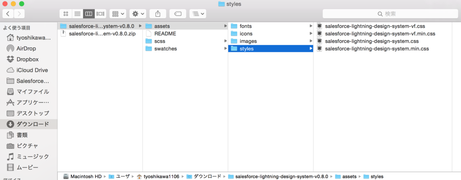Click Macintosh HD in path bar
The width and height of the screenshot is (461, 180).
coord(83,176)
